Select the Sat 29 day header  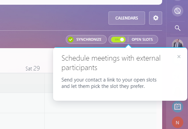(33, 68)
